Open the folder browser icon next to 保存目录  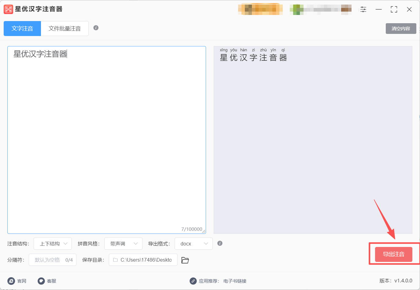pyautogui.click(x=185, y=260)
